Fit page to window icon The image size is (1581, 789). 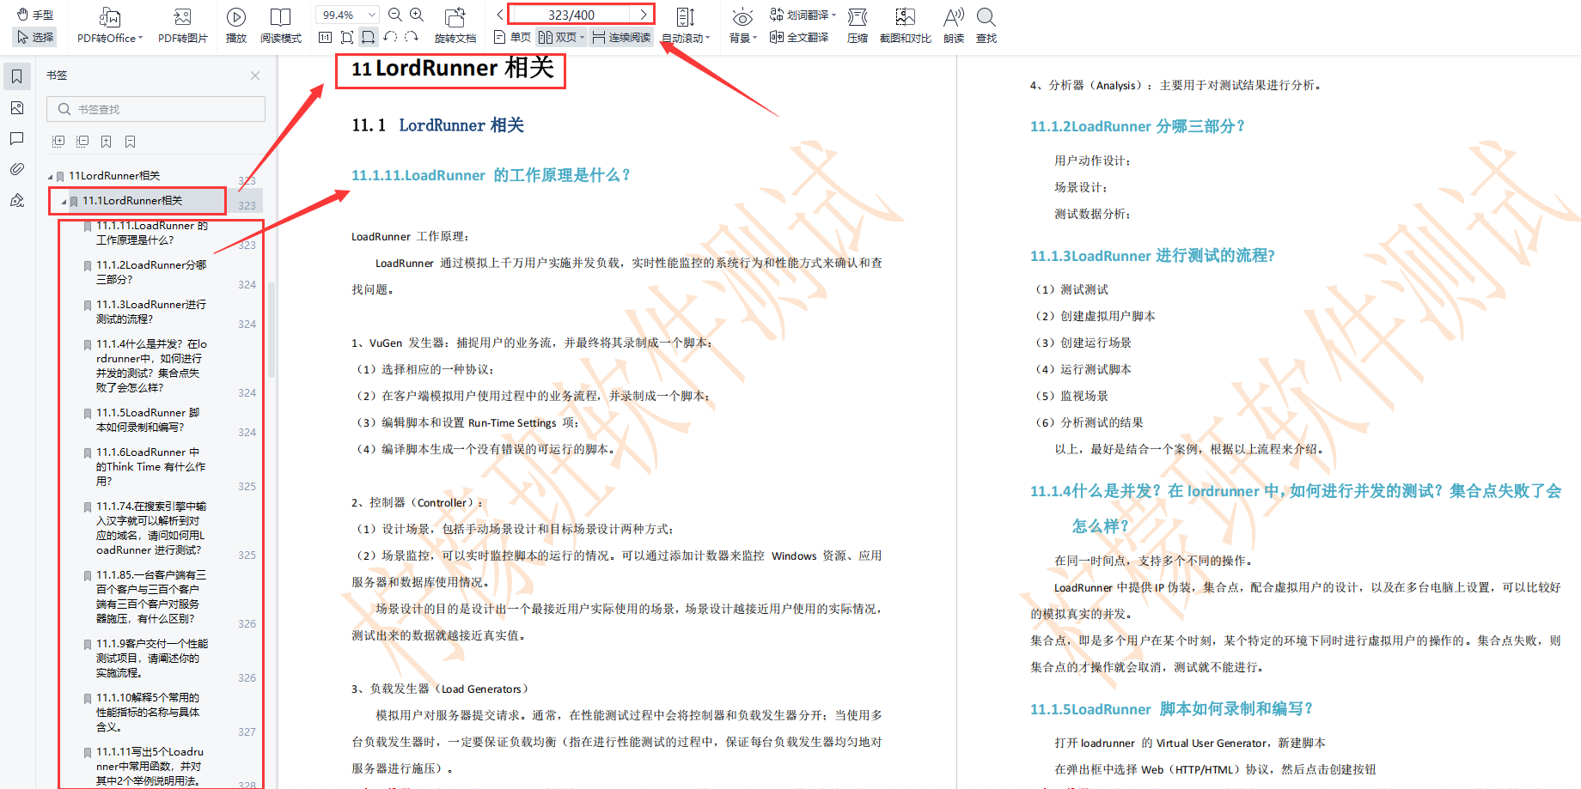point(347,37)
